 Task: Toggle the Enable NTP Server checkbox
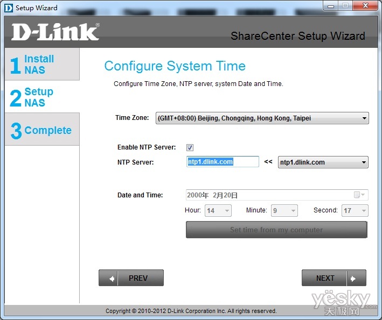(190, 147)
